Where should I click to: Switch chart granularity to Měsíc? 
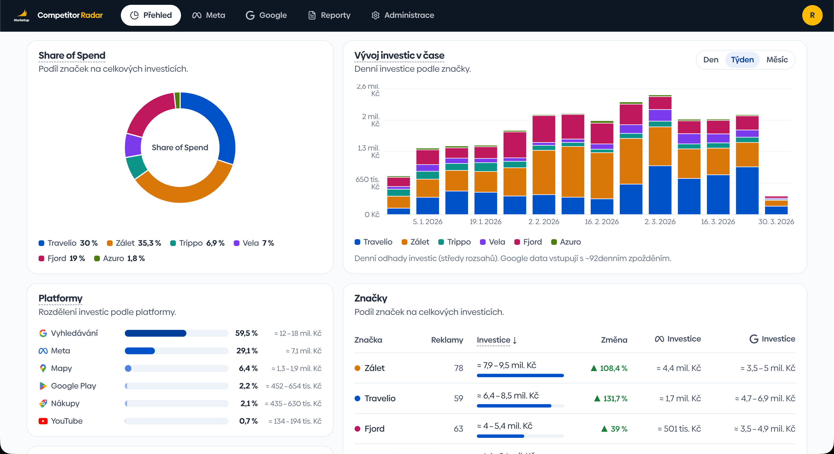coord(777,60)
